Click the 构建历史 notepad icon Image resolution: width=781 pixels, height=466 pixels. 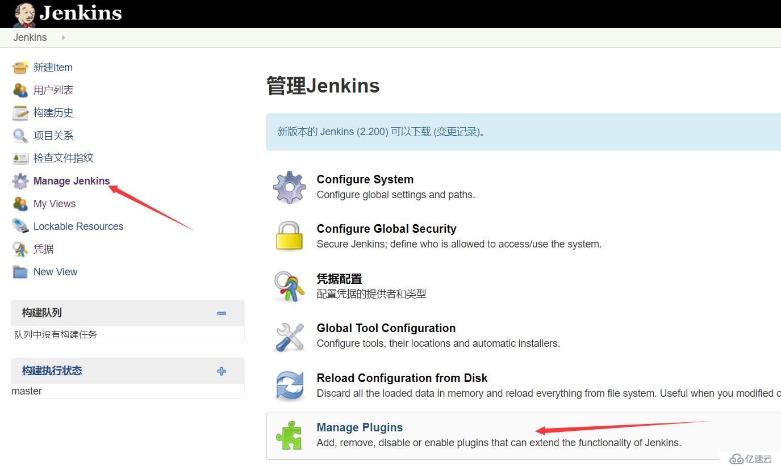(20, 113)
